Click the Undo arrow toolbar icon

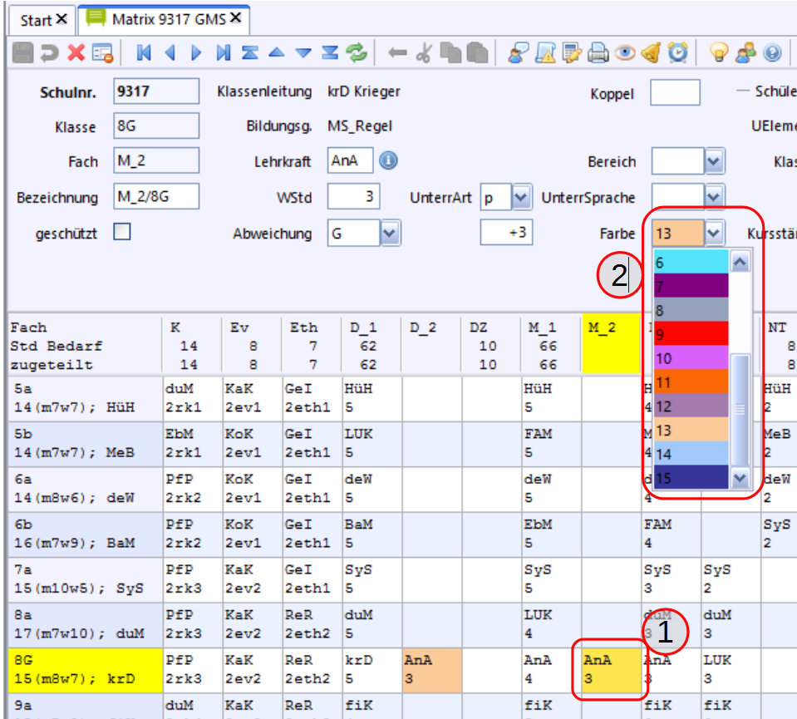tap(49, 52)
